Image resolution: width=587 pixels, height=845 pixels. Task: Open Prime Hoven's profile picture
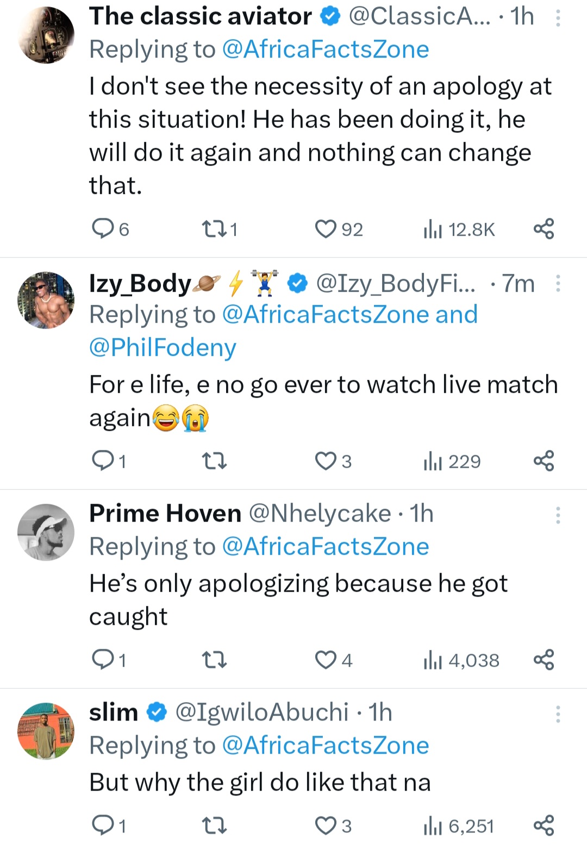[x=46, y=532]
